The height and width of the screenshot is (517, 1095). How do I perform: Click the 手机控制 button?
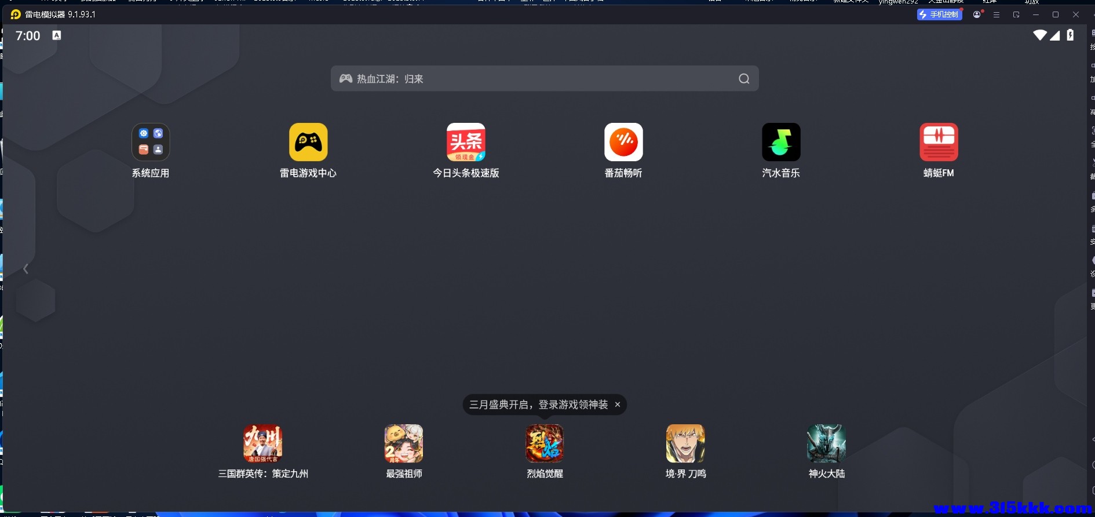(x=939, y=14)
